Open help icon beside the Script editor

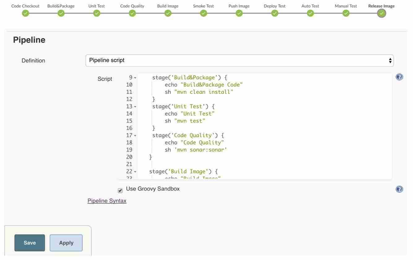pos(399,77)
